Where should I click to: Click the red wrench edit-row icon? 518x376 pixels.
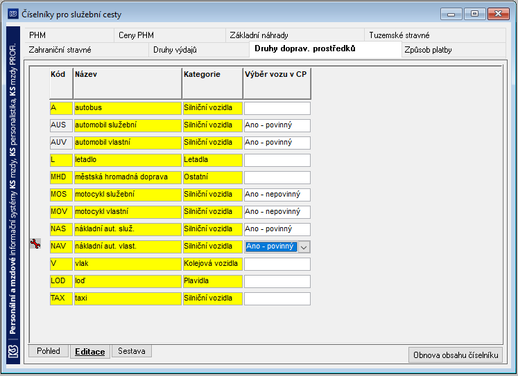[x=35, y=244]
